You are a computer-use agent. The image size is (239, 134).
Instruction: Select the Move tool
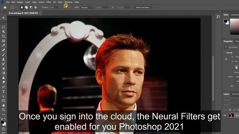(3, 18)
